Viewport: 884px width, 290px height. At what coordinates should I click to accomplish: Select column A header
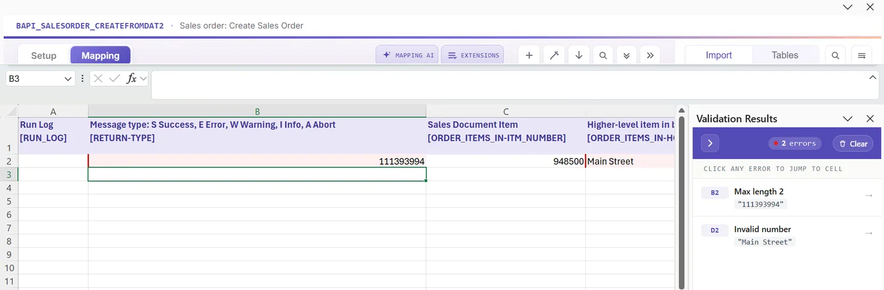pyautogui.click(x=53, y=111)
